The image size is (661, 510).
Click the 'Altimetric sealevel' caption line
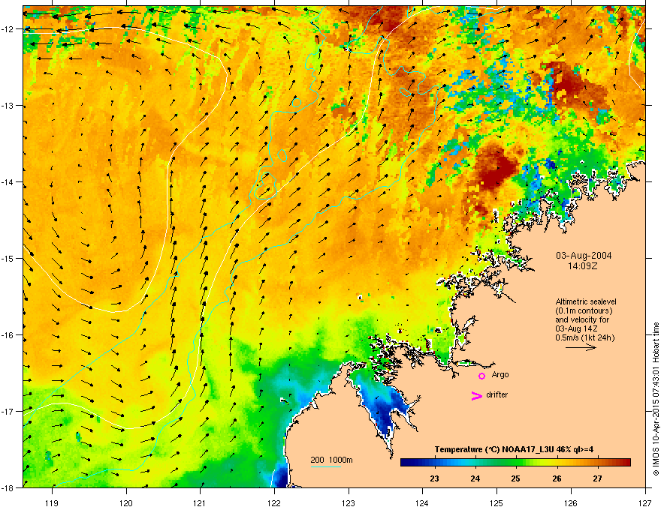586,301
